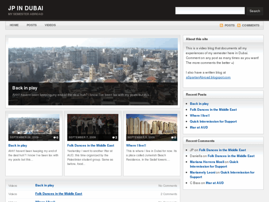Click the RSS icon next to Comments
This screenshot has height=202, width=269.
point(239,26)
